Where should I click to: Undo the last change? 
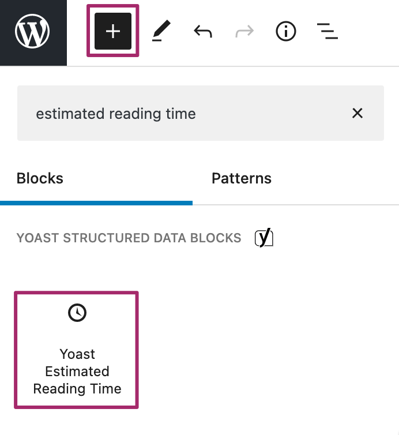point(202,32)
